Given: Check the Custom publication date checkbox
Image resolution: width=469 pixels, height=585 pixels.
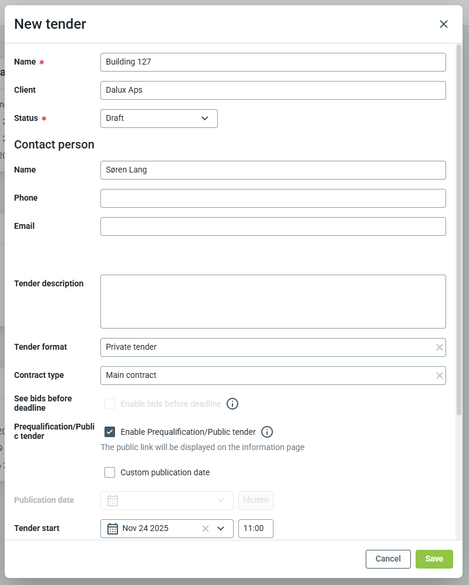Looking at the screenshot, I should coord(110,472).
